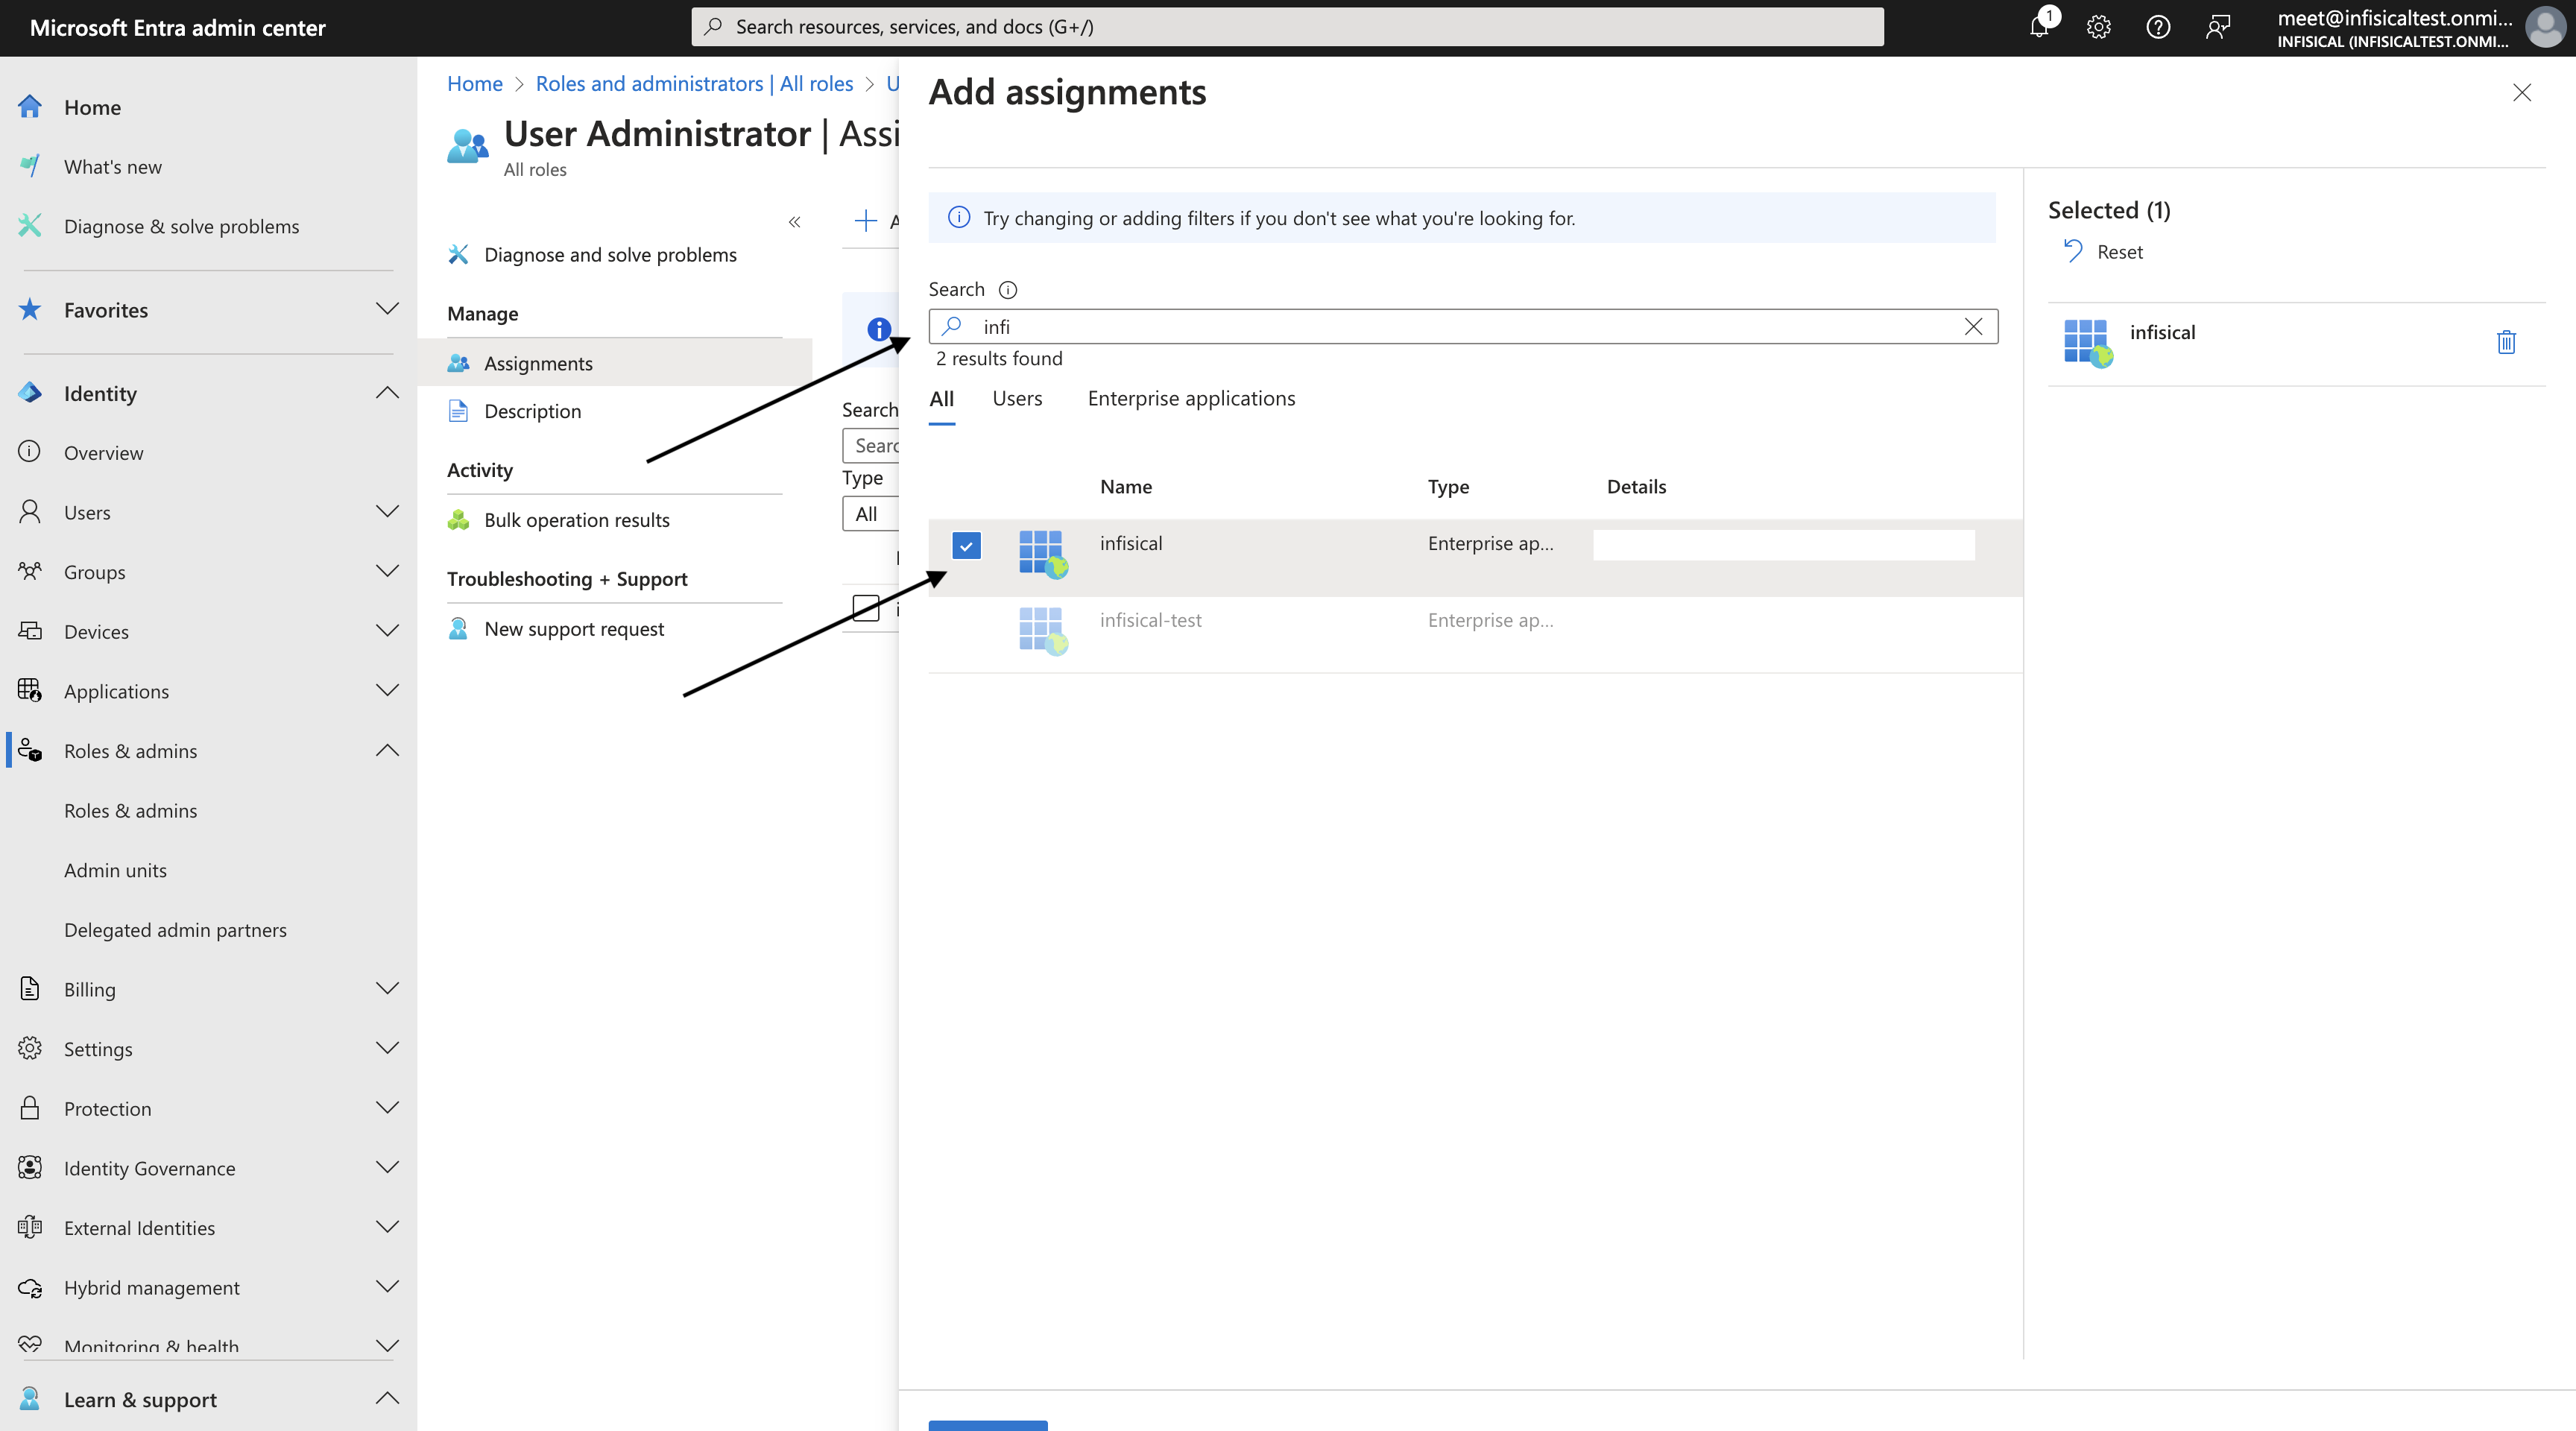Expand the Users submenu chevron
The width and height of the screenshot is (2576, 1431).
tap(387, 512)
